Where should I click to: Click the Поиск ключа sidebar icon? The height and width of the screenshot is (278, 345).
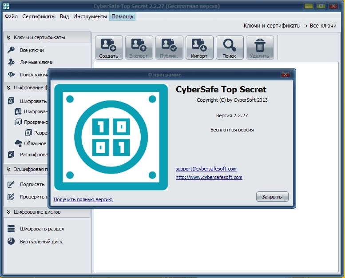[11, 75]
